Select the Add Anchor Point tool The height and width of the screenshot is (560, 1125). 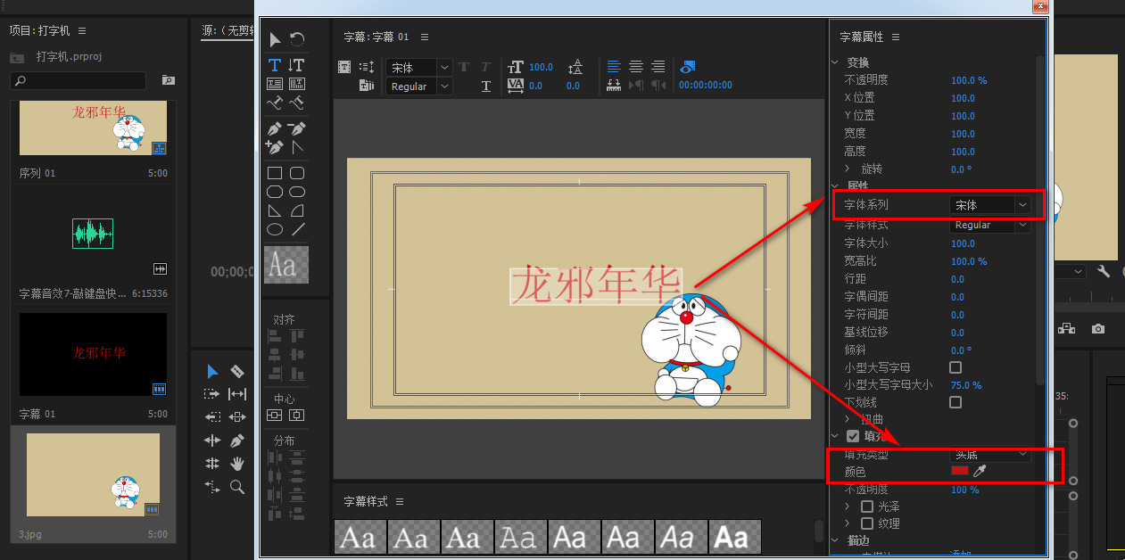tap(276, 147)
